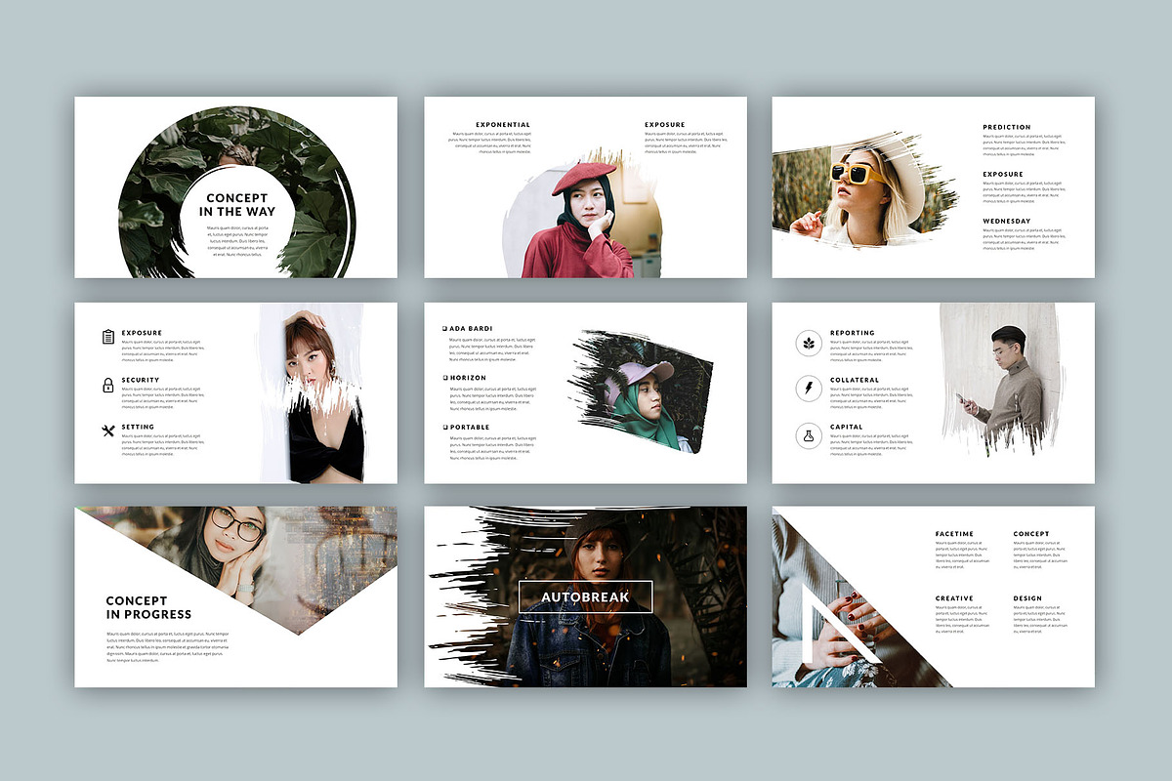Click the WEDNESDAY heading
Viewport: 1172px width, 781px height.
(x=1007, y=221)
